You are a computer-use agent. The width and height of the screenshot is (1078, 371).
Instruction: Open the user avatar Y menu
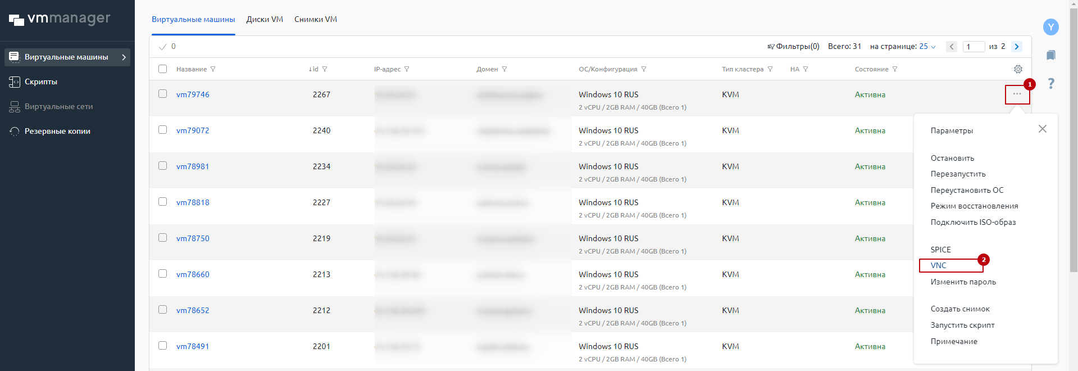pyautogui.click(x=1050, y=27)
